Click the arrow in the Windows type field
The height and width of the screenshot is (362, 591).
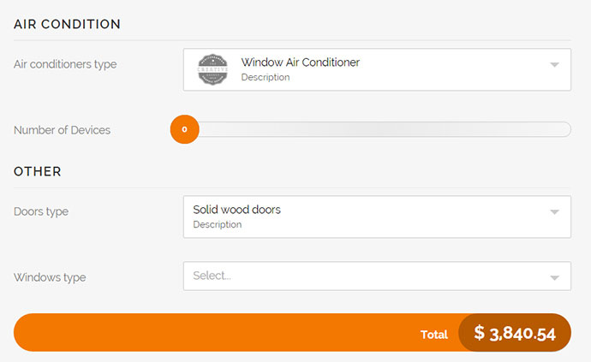click(554, 278)
